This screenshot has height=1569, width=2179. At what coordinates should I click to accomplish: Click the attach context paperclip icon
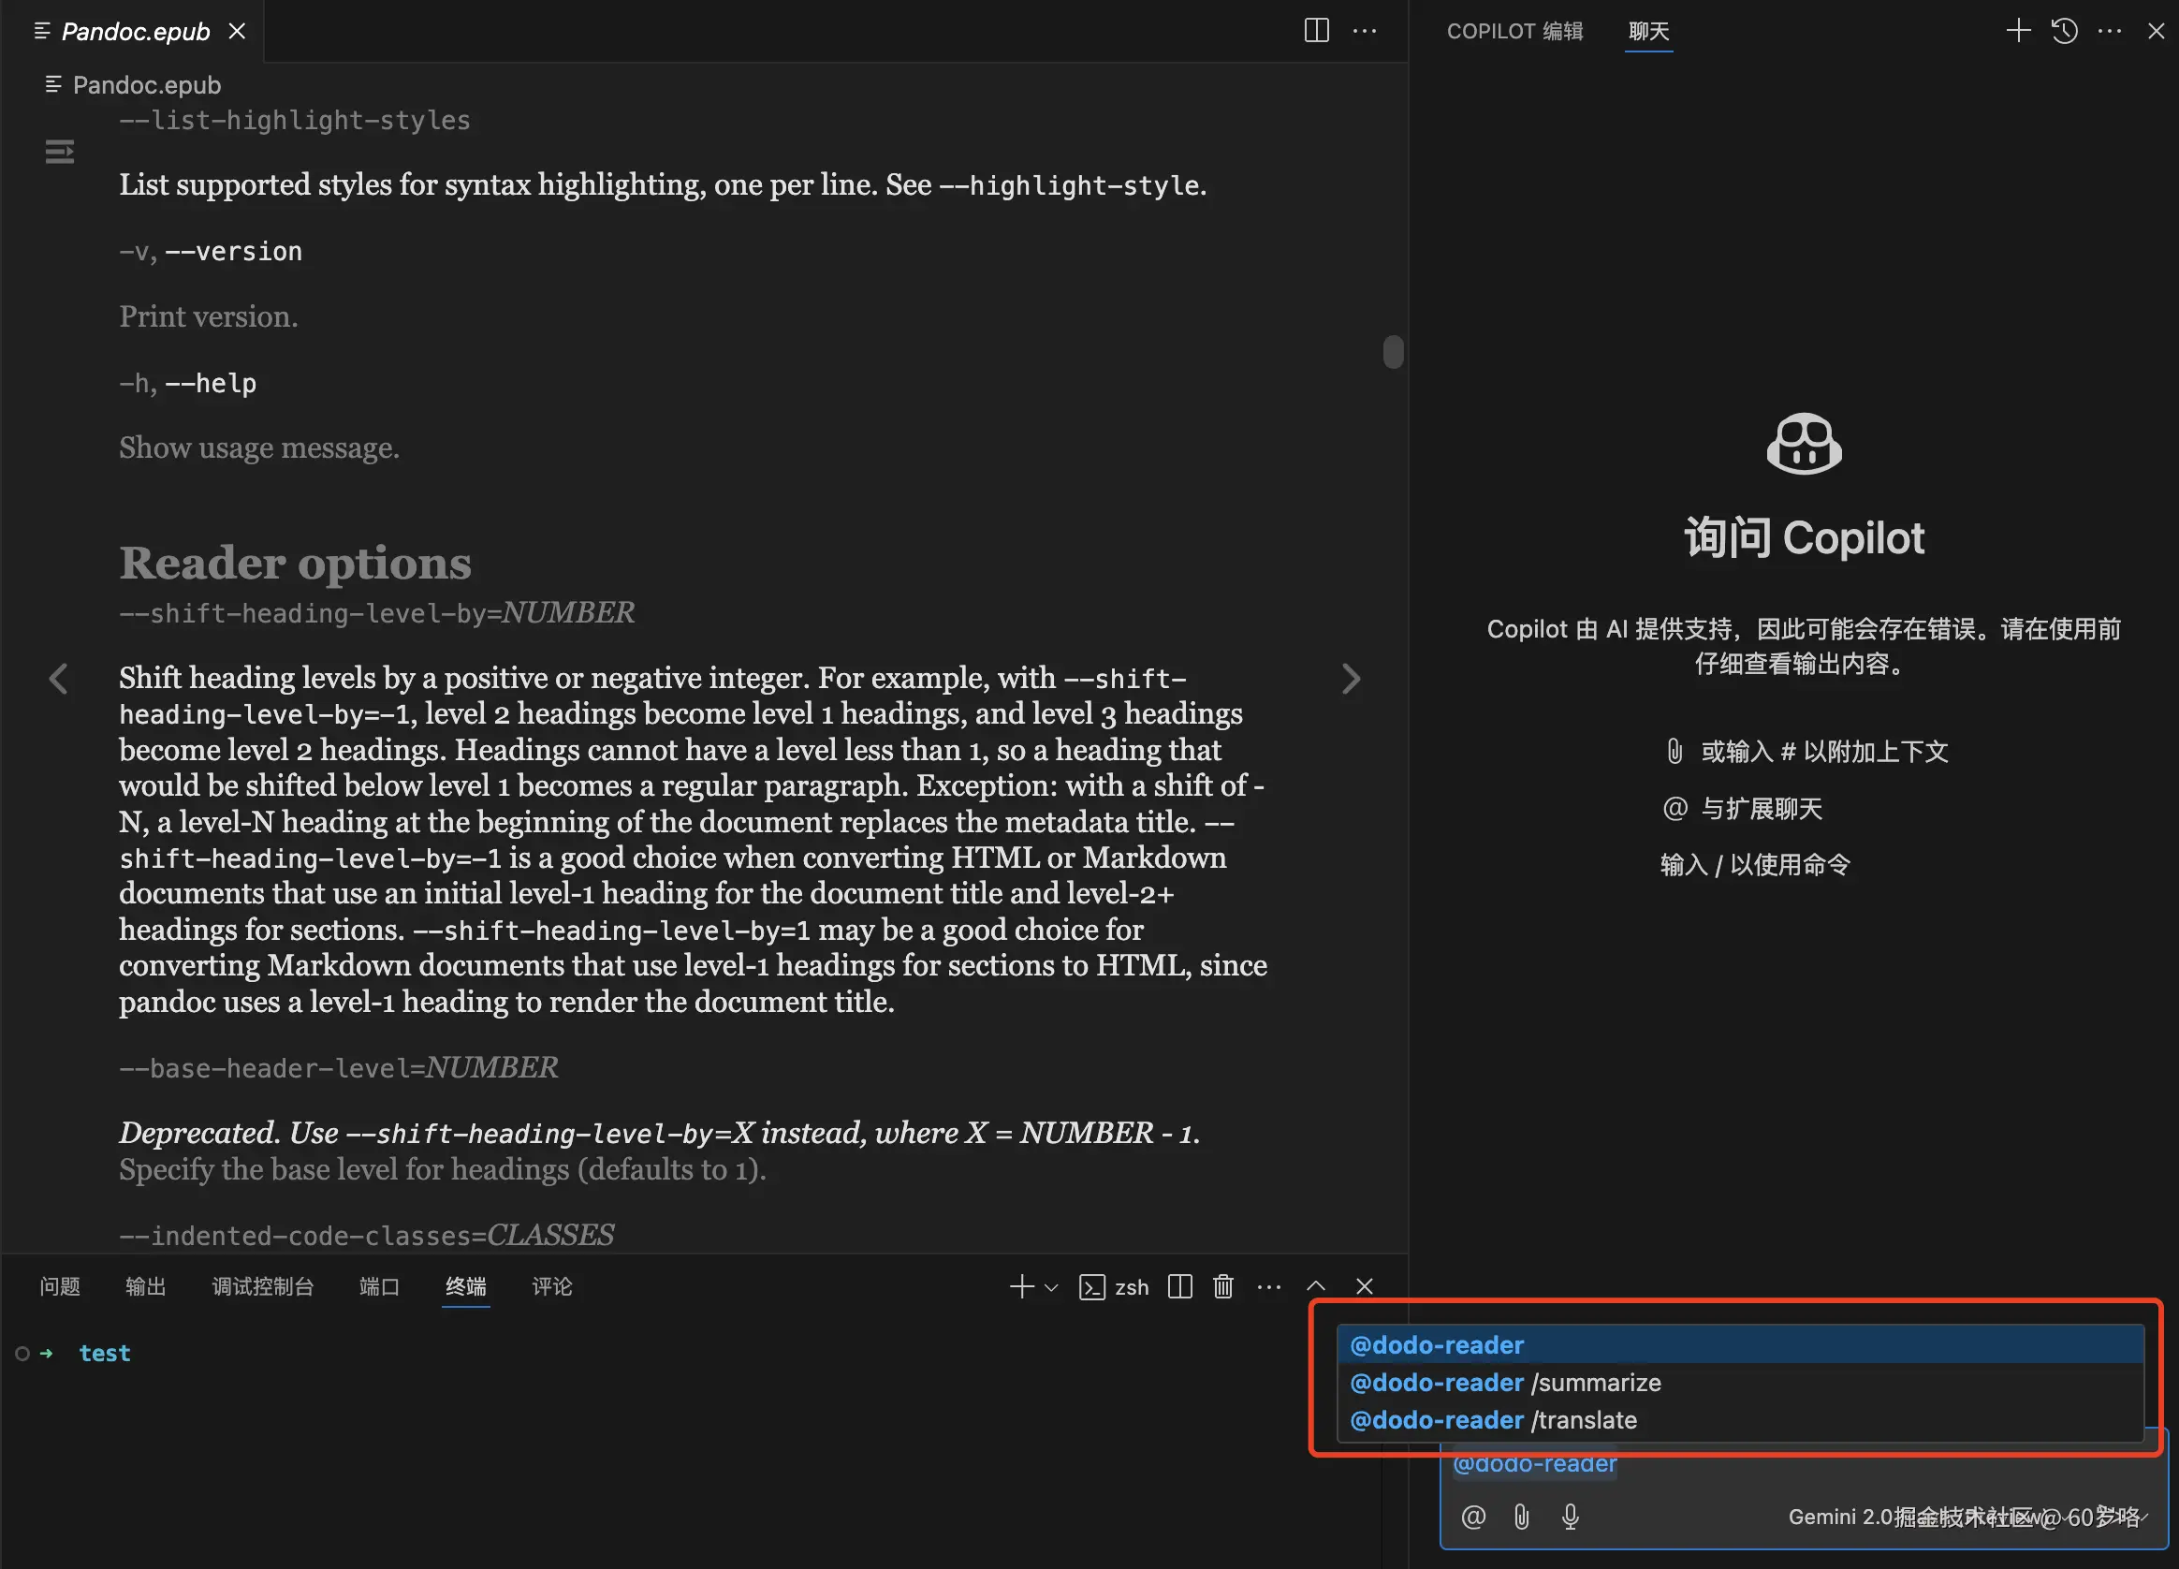1522,1518
